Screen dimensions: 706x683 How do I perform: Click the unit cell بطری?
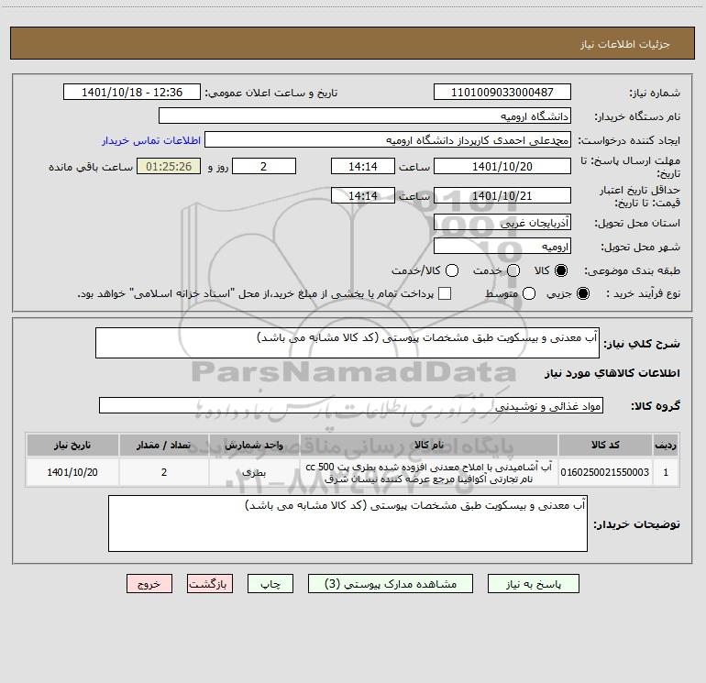254,472
